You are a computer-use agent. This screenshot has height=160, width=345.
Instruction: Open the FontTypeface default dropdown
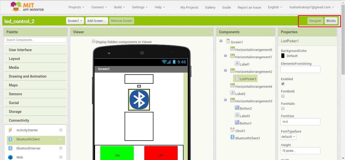[x=288, y=137]
